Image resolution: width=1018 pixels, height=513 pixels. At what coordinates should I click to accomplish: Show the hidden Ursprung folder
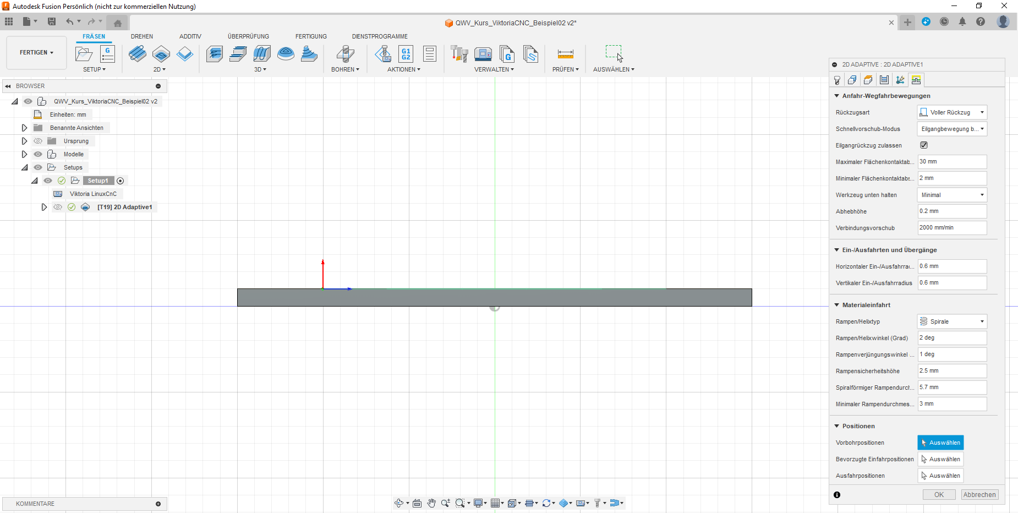point(38,141)
